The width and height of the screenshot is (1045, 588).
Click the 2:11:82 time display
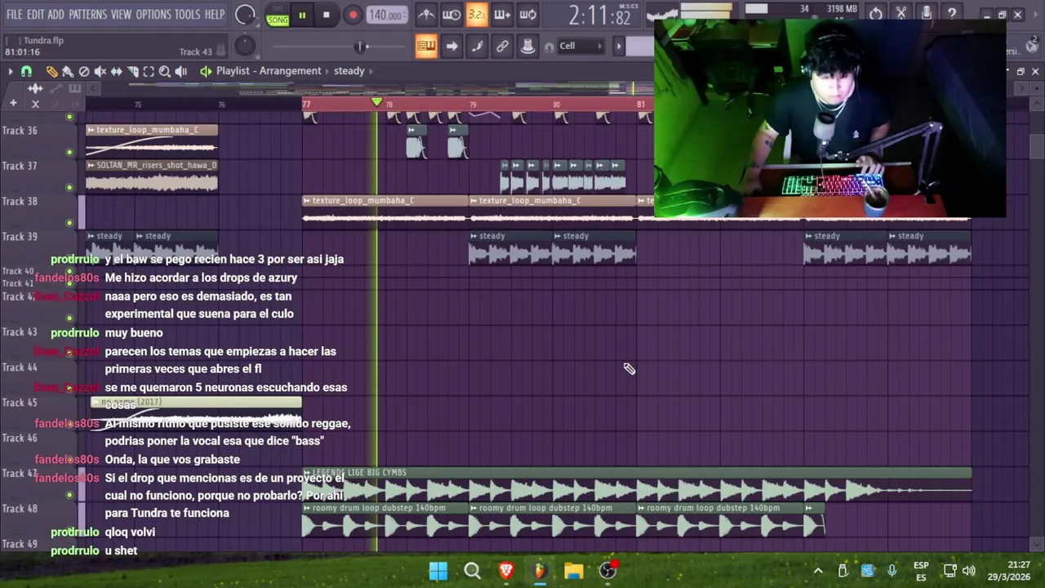point(599,15)
